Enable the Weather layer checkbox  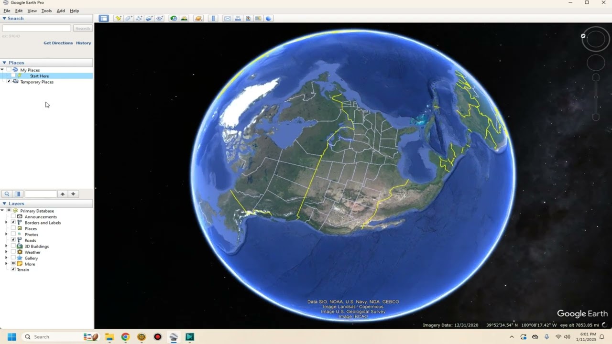(13, 252)
